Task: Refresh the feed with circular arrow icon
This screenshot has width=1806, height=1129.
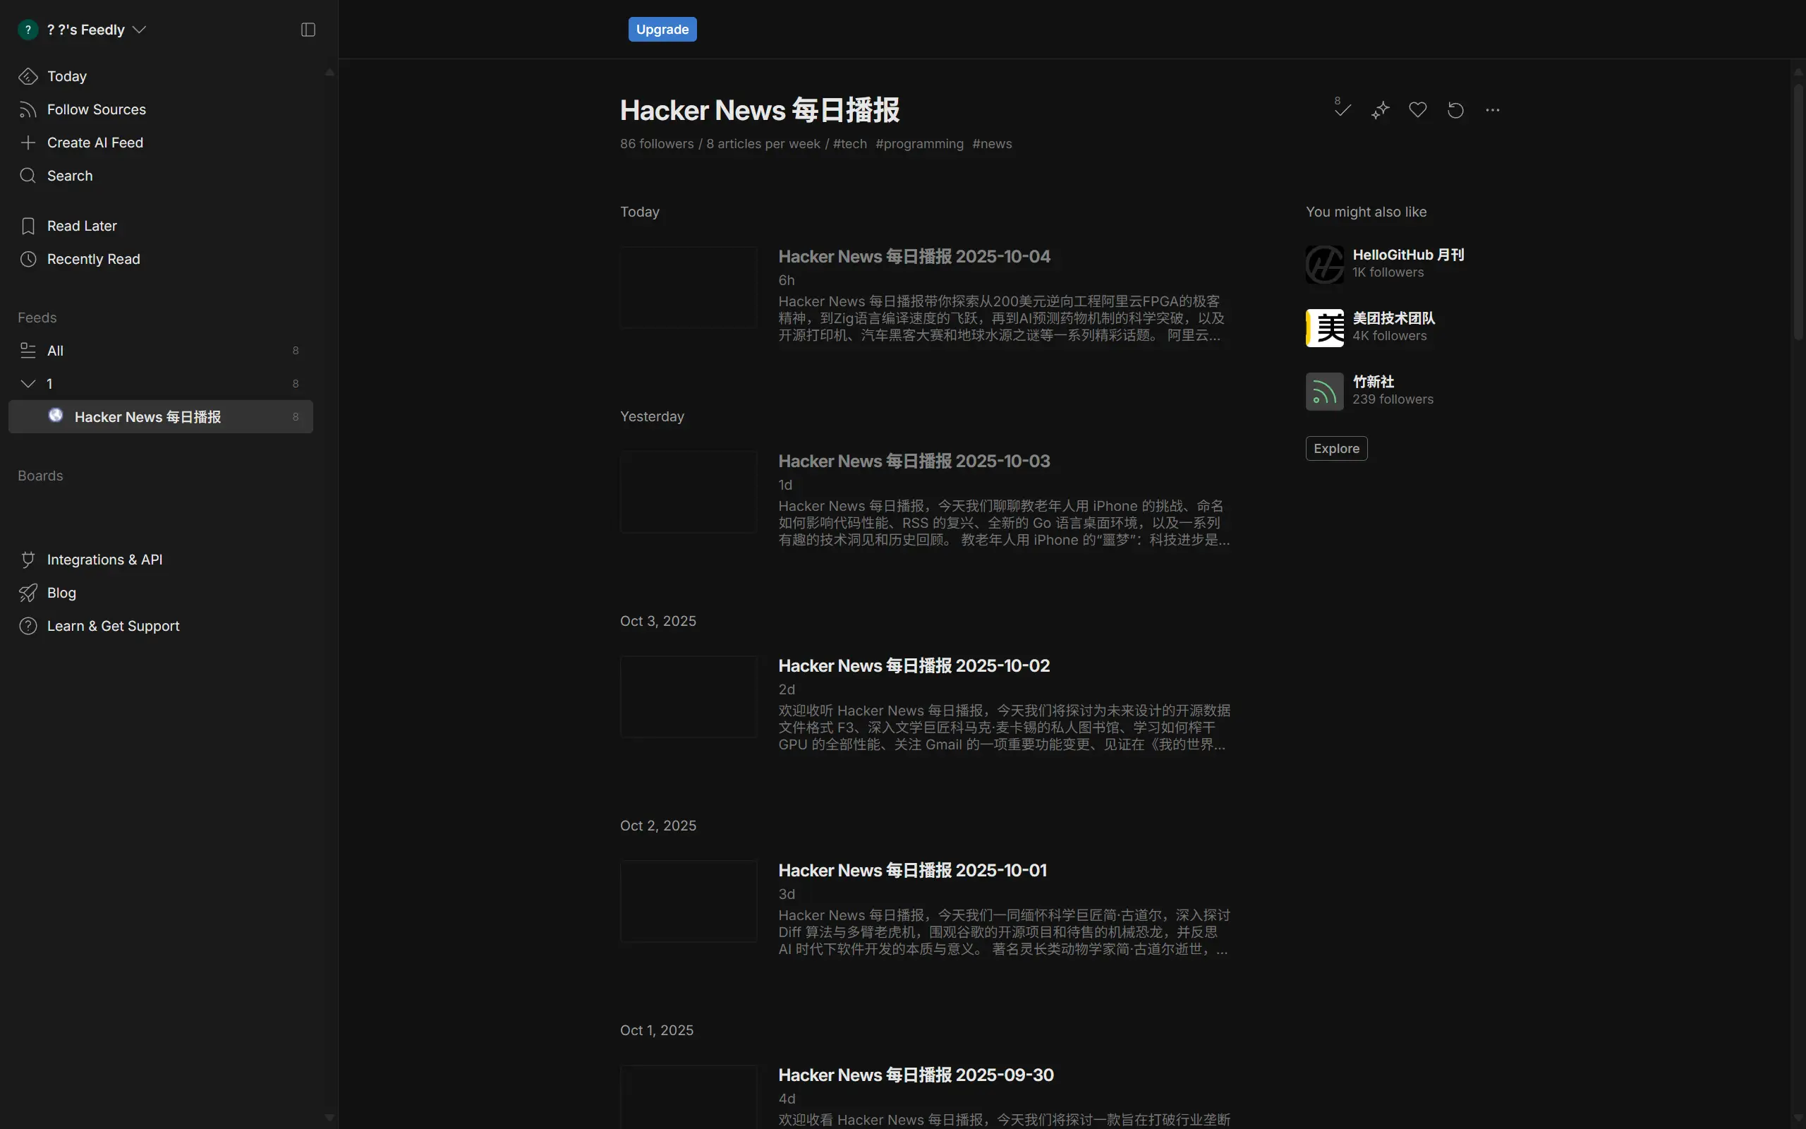Action: pos(1455,110)
